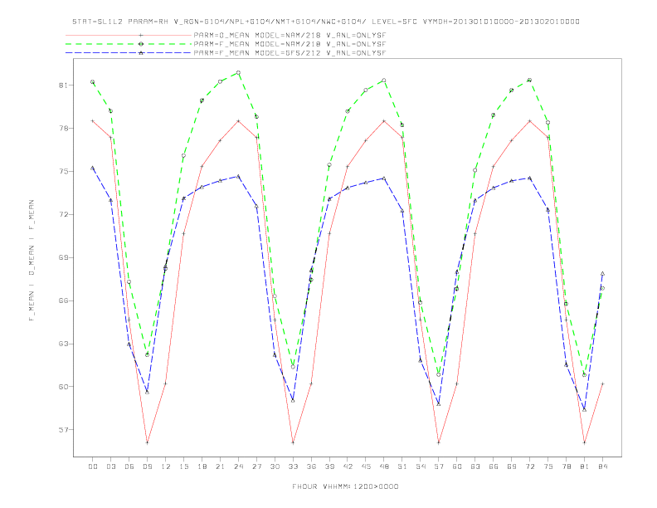Click x-axis tick label 36

pyautogui.click(x=311, y=466)
